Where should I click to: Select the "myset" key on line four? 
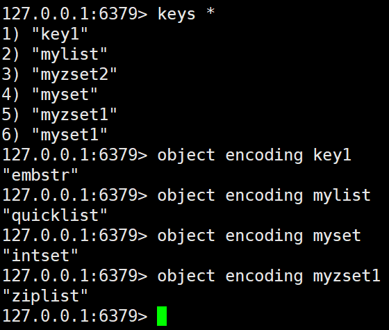pyautogui.click(x=65, y=94)
